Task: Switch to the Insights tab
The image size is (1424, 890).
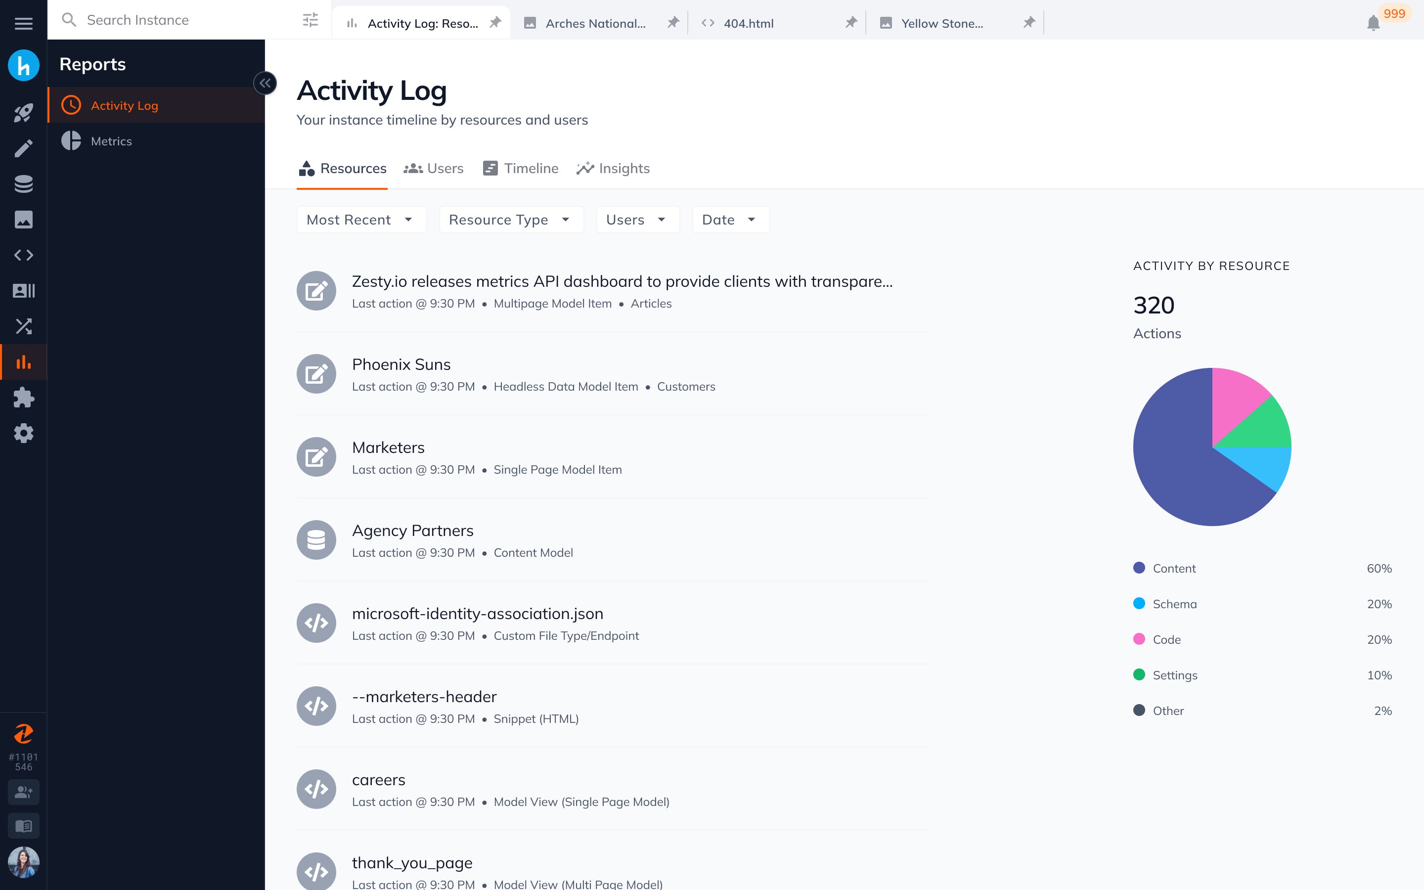Action: tap(613, 168)
